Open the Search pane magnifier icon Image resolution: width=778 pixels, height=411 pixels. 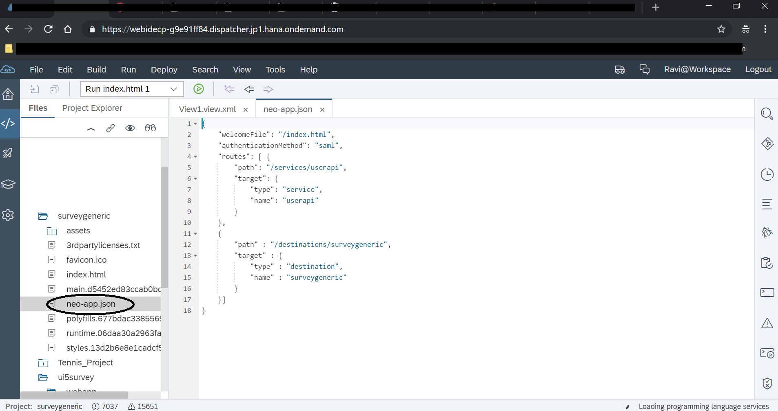(x=767, y=114)
